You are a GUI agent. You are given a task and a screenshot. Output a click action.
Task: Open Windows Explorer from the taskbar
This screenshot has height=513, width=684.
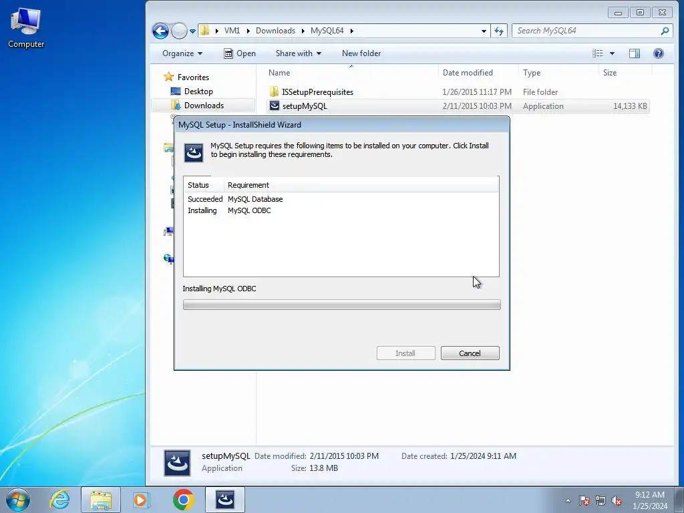(100, 500)
